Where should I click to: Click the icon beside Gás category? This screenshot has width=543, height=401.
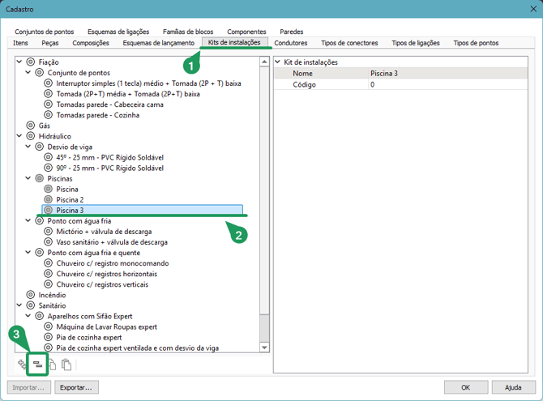[31, 126]
